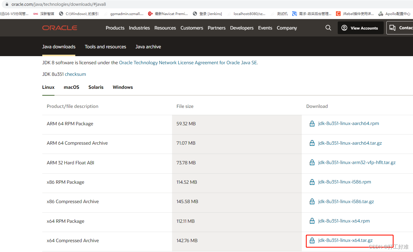This screenshot has height=252, width=413.
Task: Select the Java downloads tab
Action: 59,47
